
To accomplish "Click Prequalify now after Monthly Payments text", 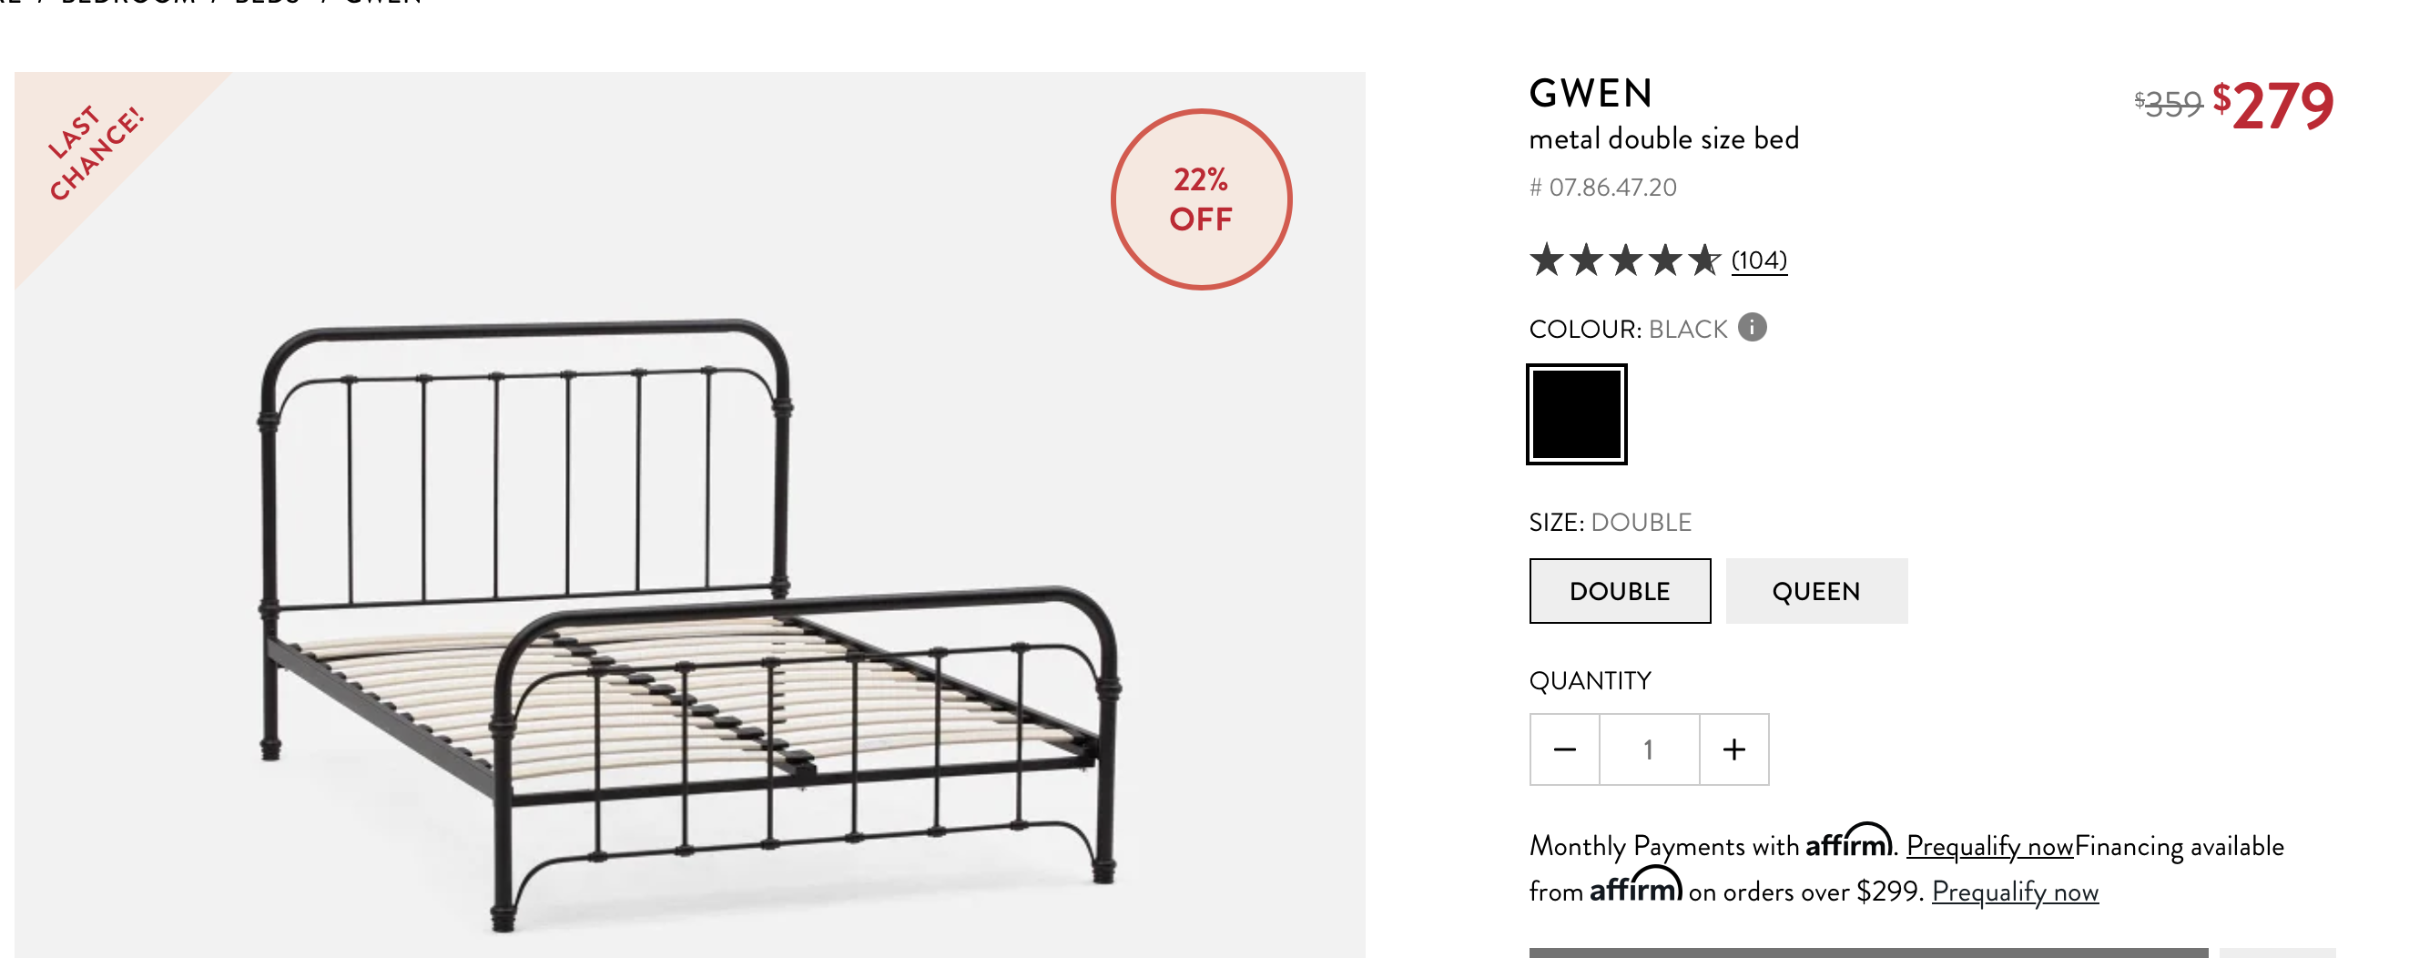I will [1990, 847].
